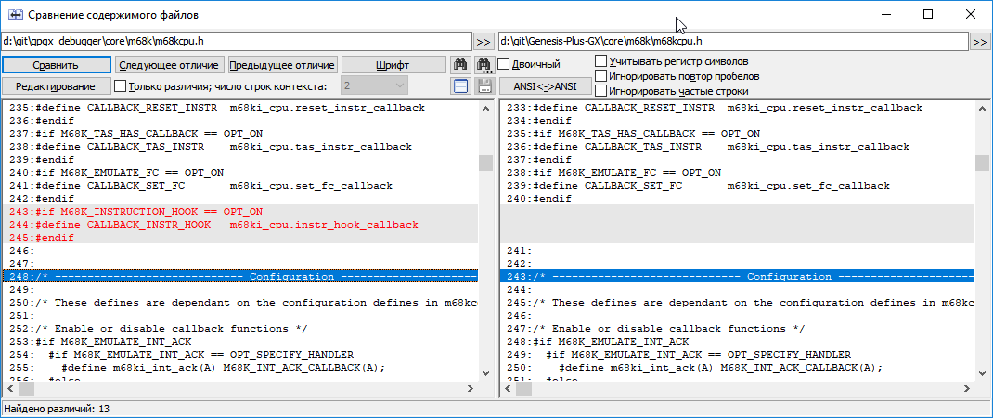Image resolution: width=993 pixels, height=418 pixels.
Task: Maximize the comparison window
Action: click(x=928, y=14)
